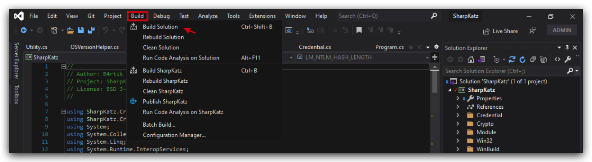
Task: Click the Search (Ctrl+Q) box
Action: pos(388,16)
